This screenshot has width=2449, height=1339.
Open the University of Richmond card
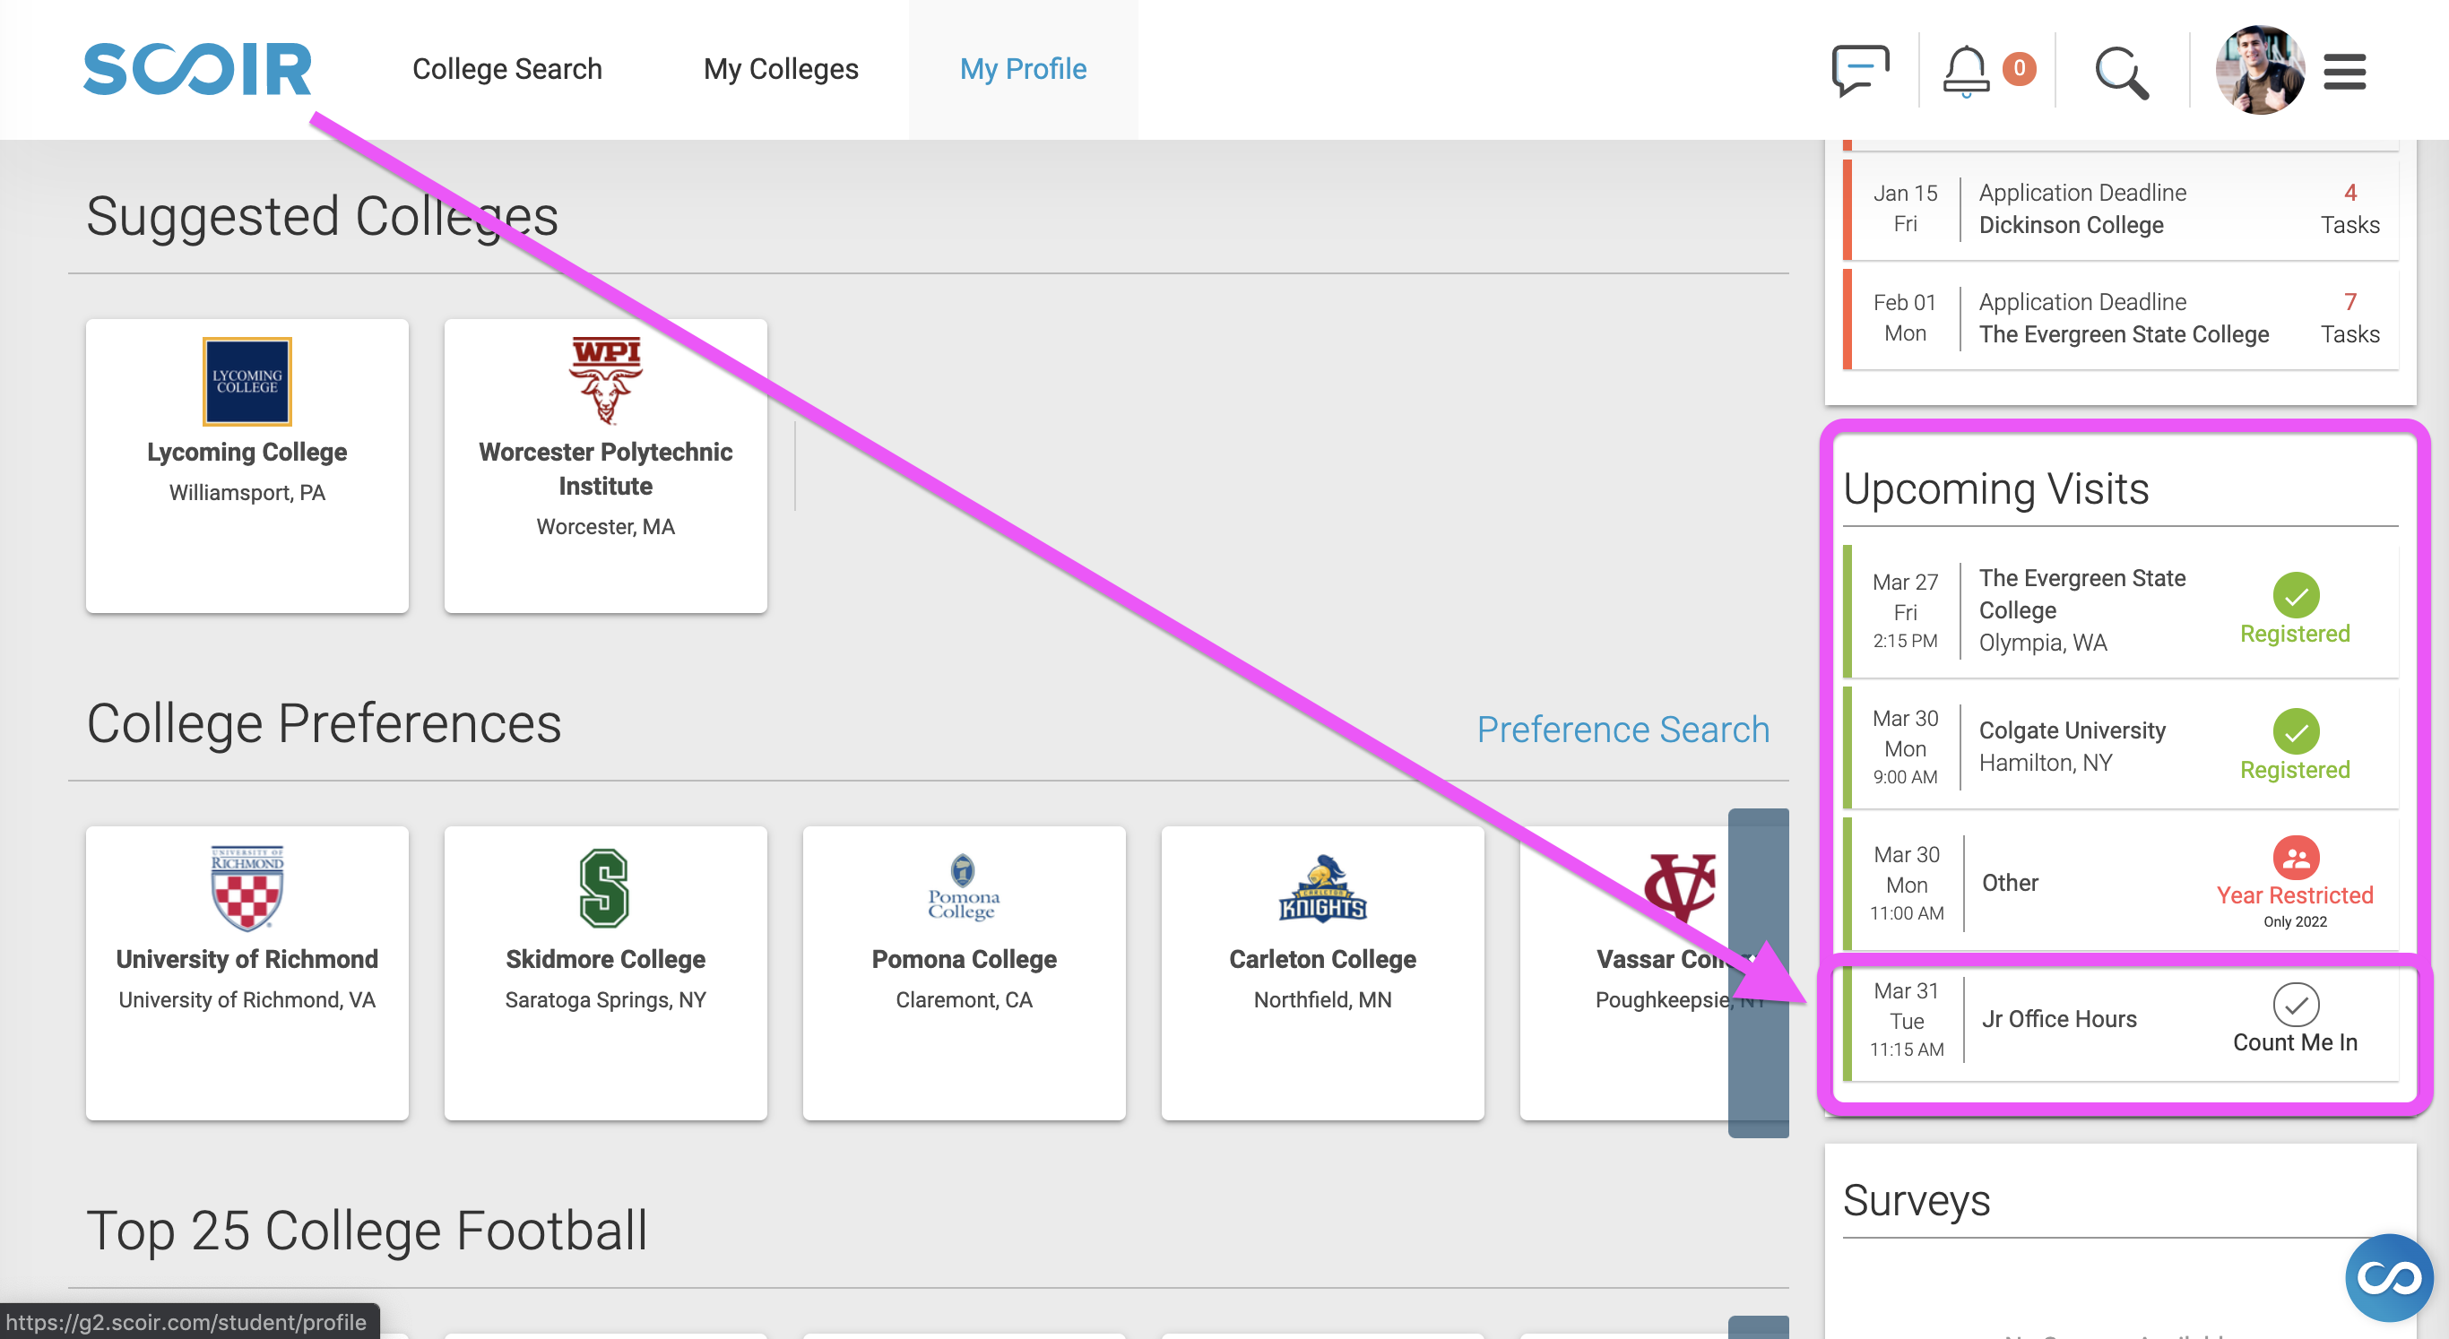[x=247, y=973]
